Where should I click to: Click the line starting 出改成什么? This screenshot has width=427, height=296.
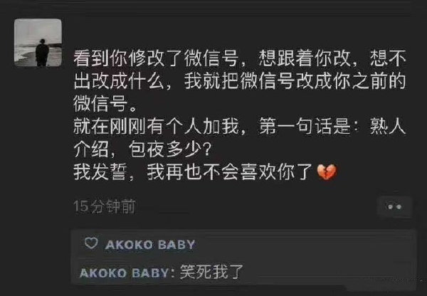pos(240,81)
